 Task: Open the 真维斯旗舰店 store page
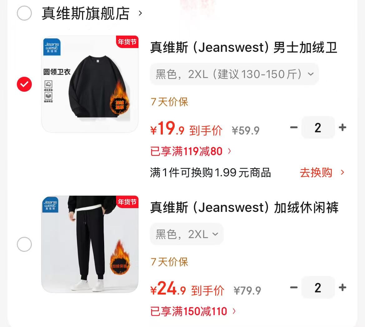coord(85,13)
